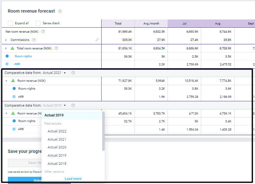Click help icon beside Net room revenue
The width and height of the screenshot is (255, 184).
point(43,32)
